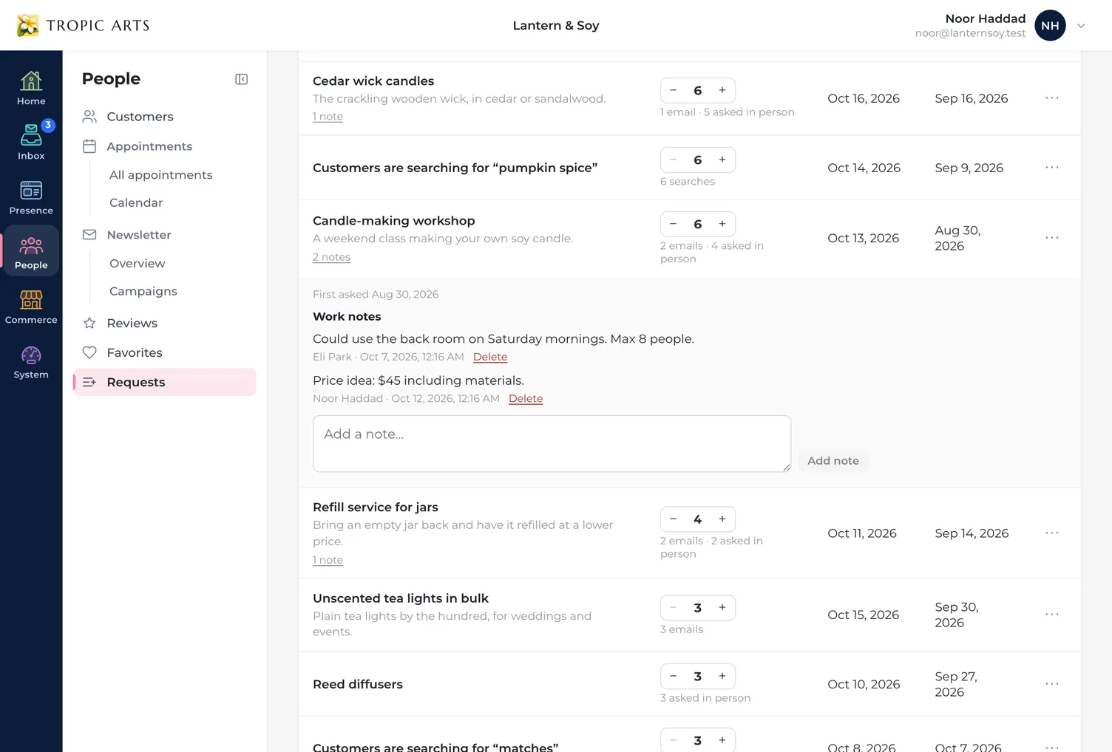Select All appointments
This screenshot has height=752, width=1112.
[x=160, y=174]
